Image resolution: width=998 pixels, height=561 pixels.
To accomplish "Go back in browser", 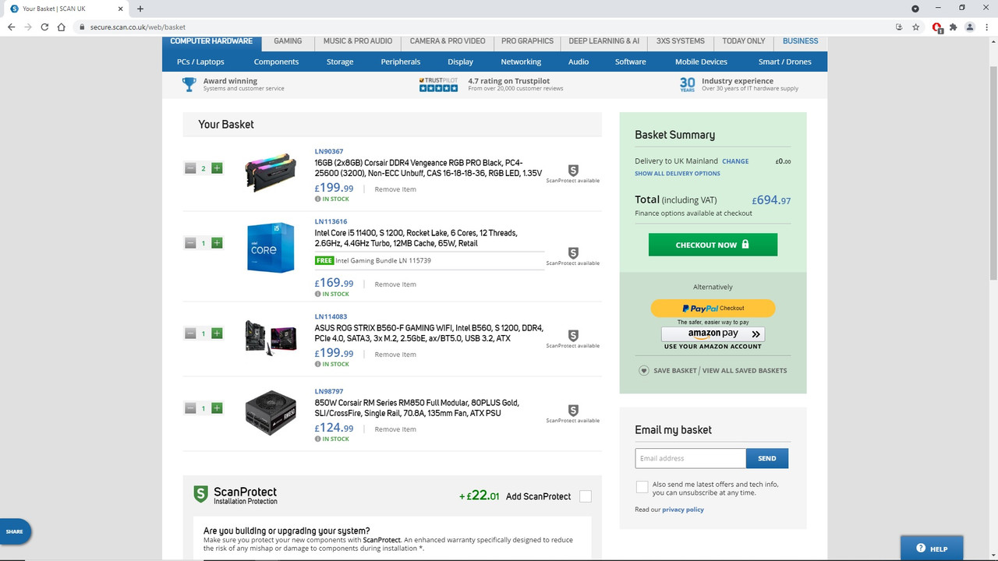I will [11, 26].
